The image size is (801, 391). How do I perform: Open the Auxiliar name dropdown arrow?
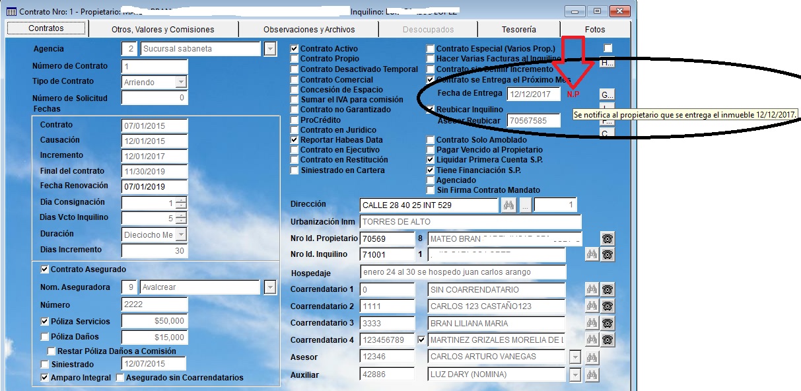click(575, 374)
